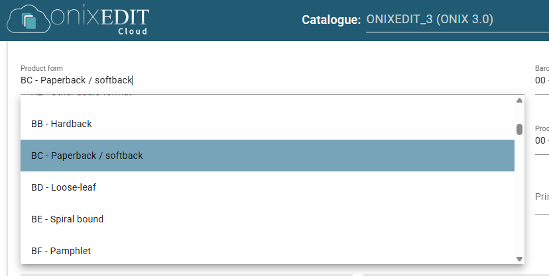Click the dropdown list's up scroll arrow
This screenshot has height=276, width=549.
519,100
